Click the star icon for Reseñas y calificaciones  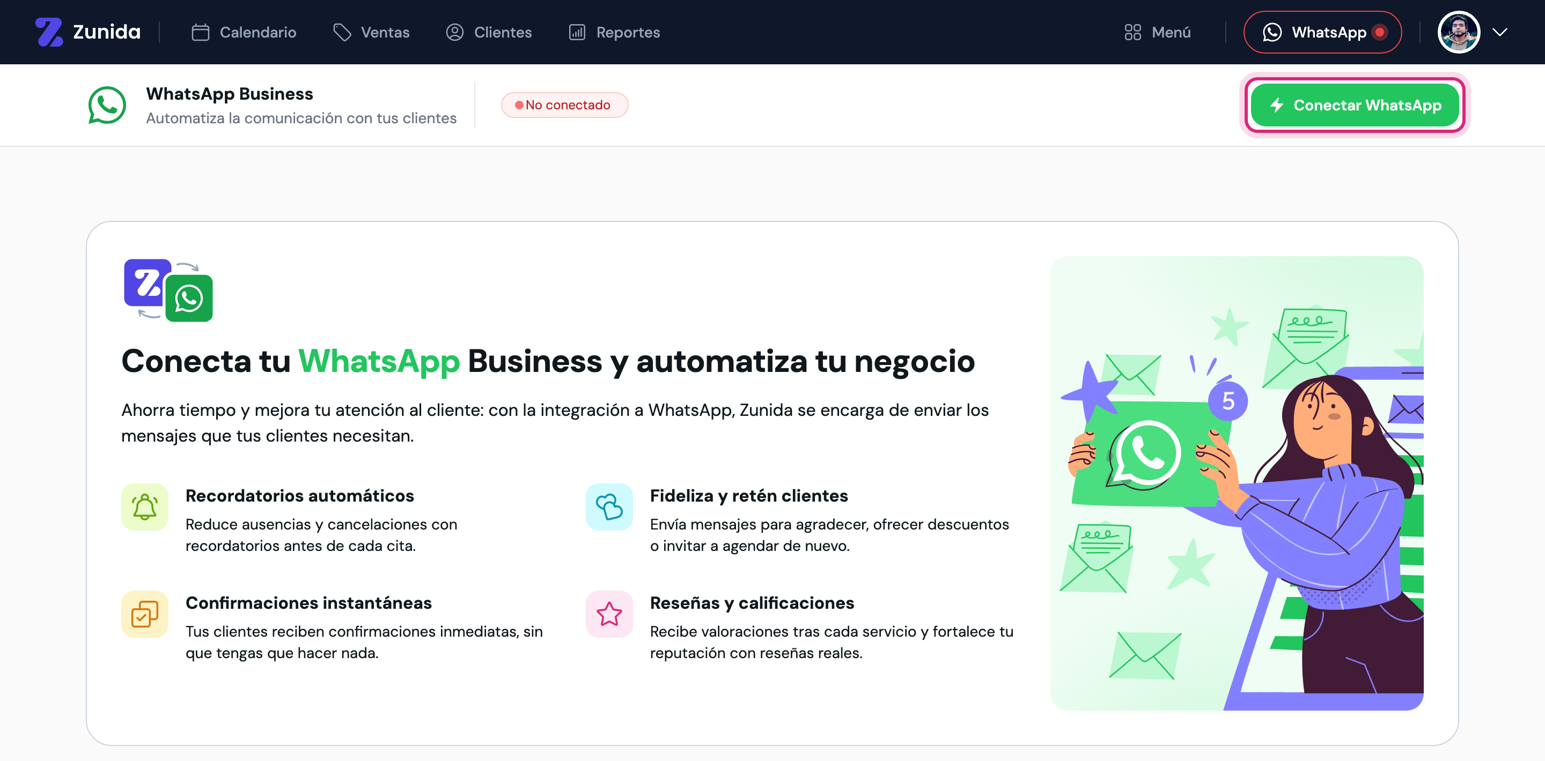(x=609, y=614)
